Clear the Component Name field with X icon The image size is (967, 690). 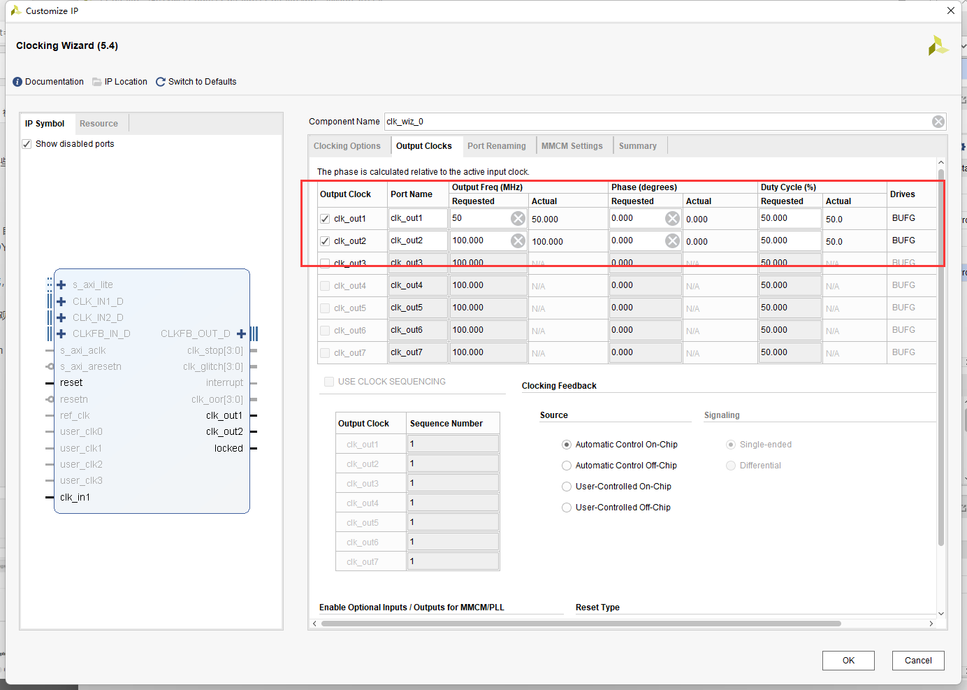coord(938,122)
